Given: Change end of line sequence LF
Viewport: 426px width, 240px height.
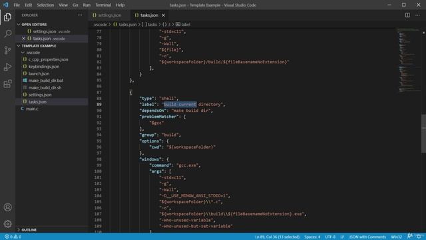Looking at the screenshot, I should click(342, 237).
